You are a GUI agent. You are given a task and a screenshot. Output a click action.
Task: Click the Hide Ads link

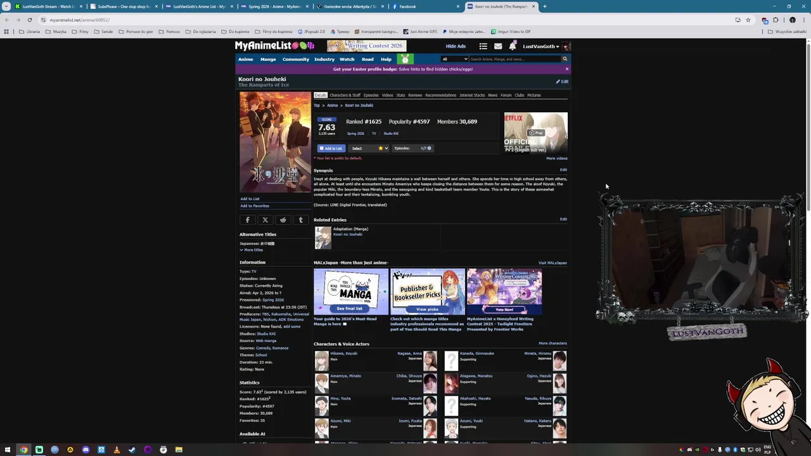click(455, 46)
